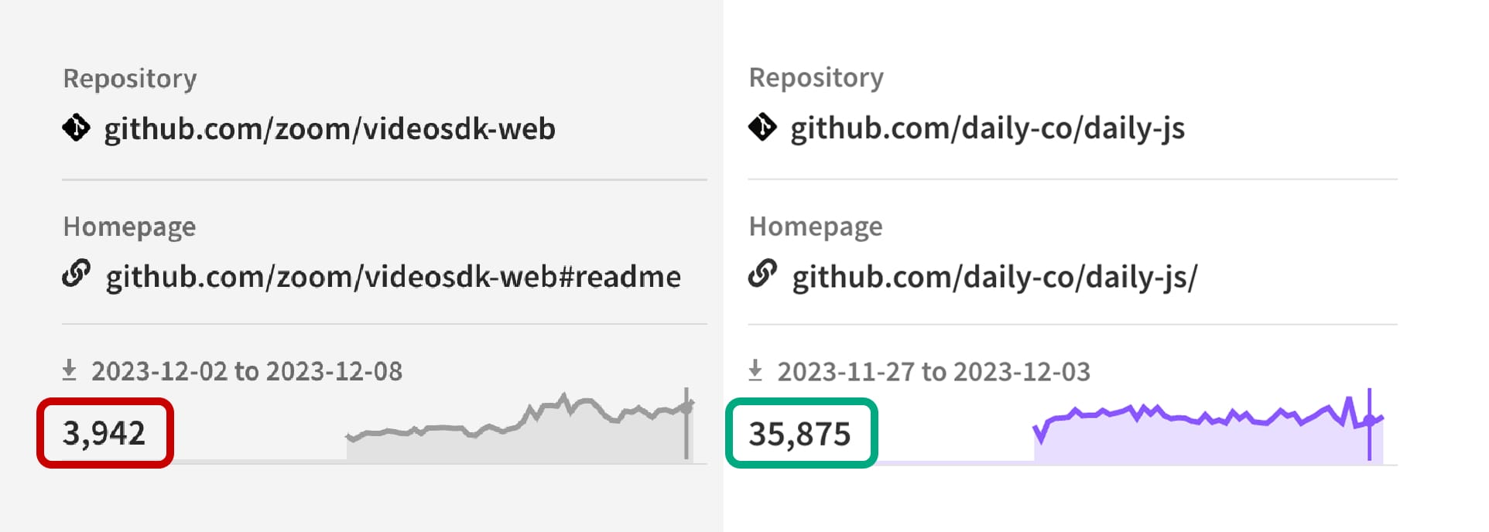Click the download icon next to 2023-12-02 date range
Screen dimensions: 1489x532
point(70,370)
